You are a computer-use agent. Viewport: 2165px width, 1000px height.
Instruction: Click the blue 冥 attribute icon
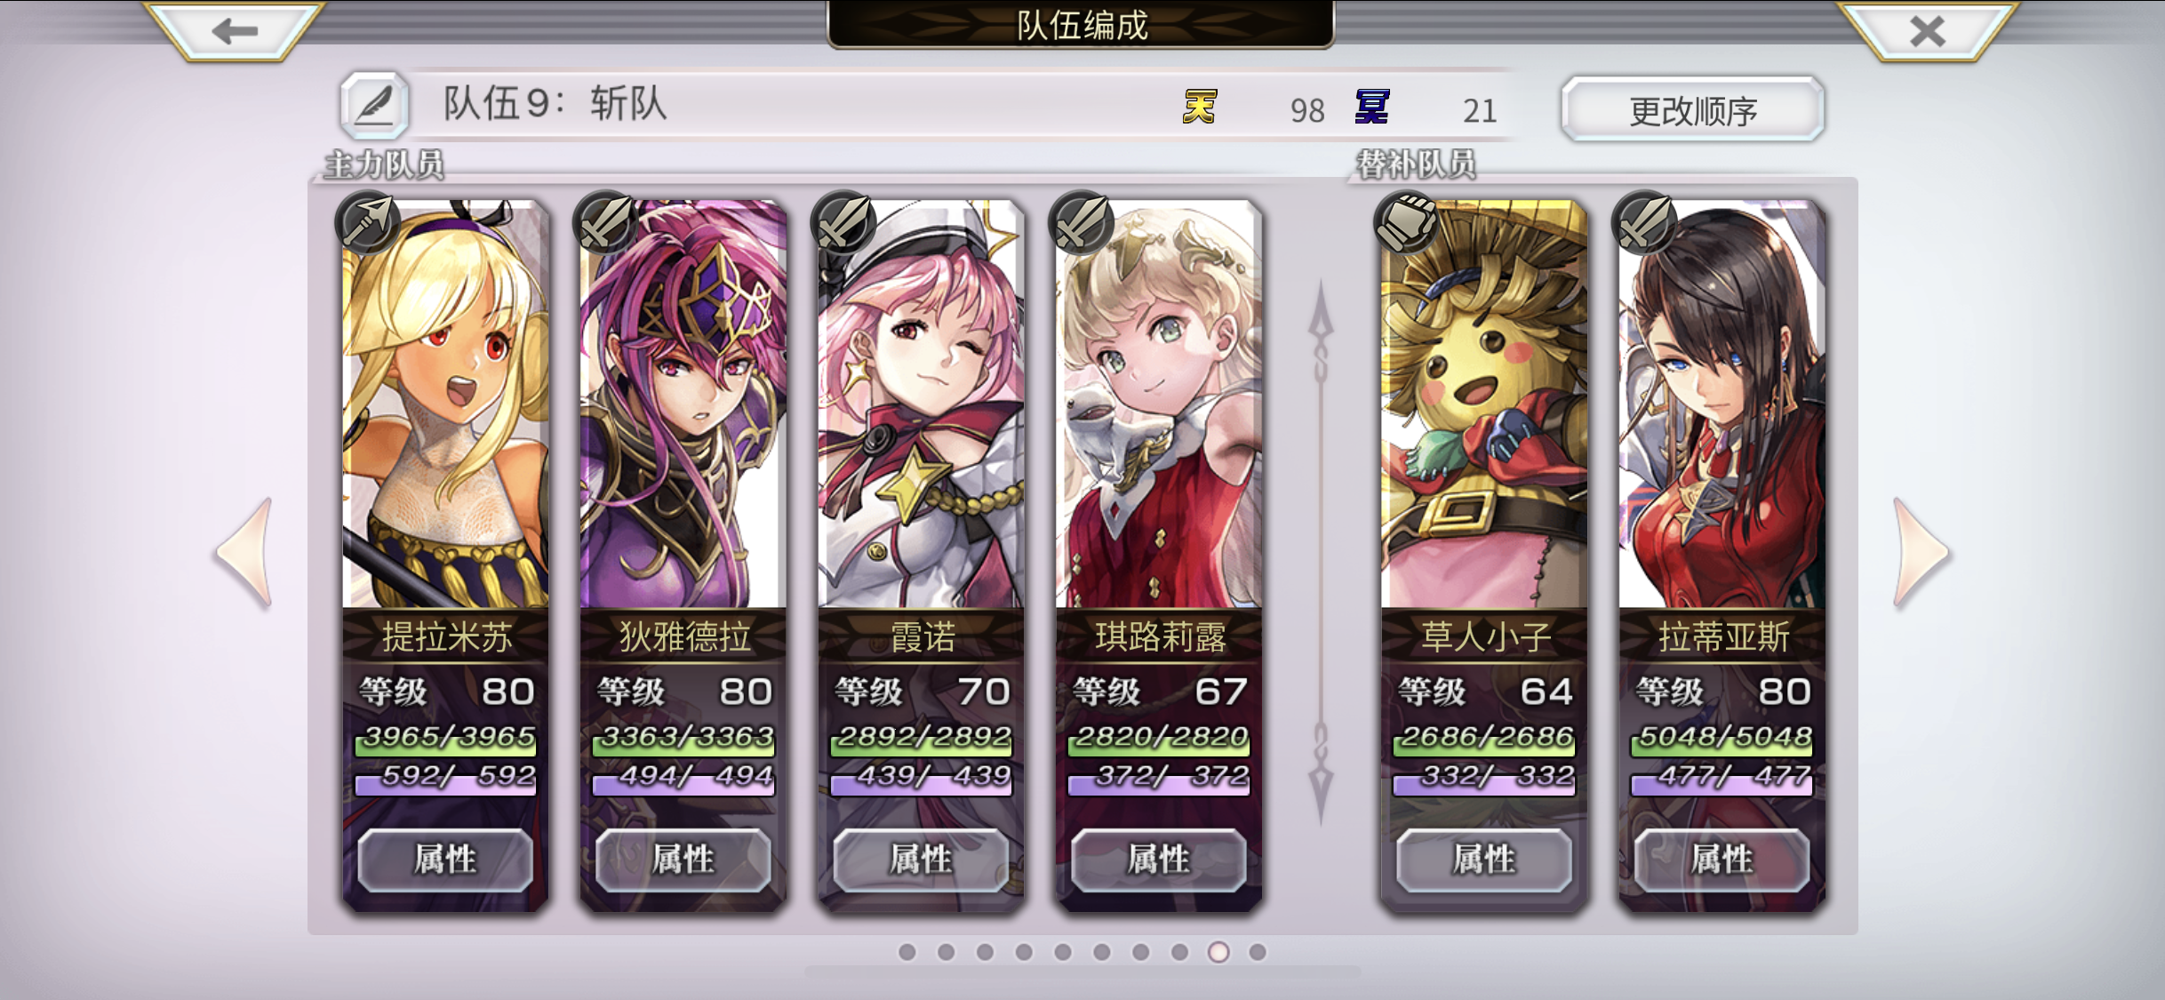(1372, 108)
